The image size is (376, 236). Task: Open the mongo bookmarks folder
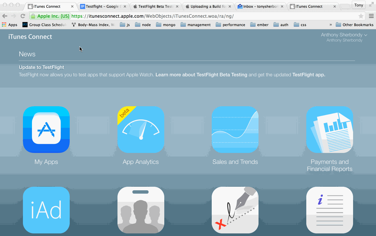click(x=166, y=24)
